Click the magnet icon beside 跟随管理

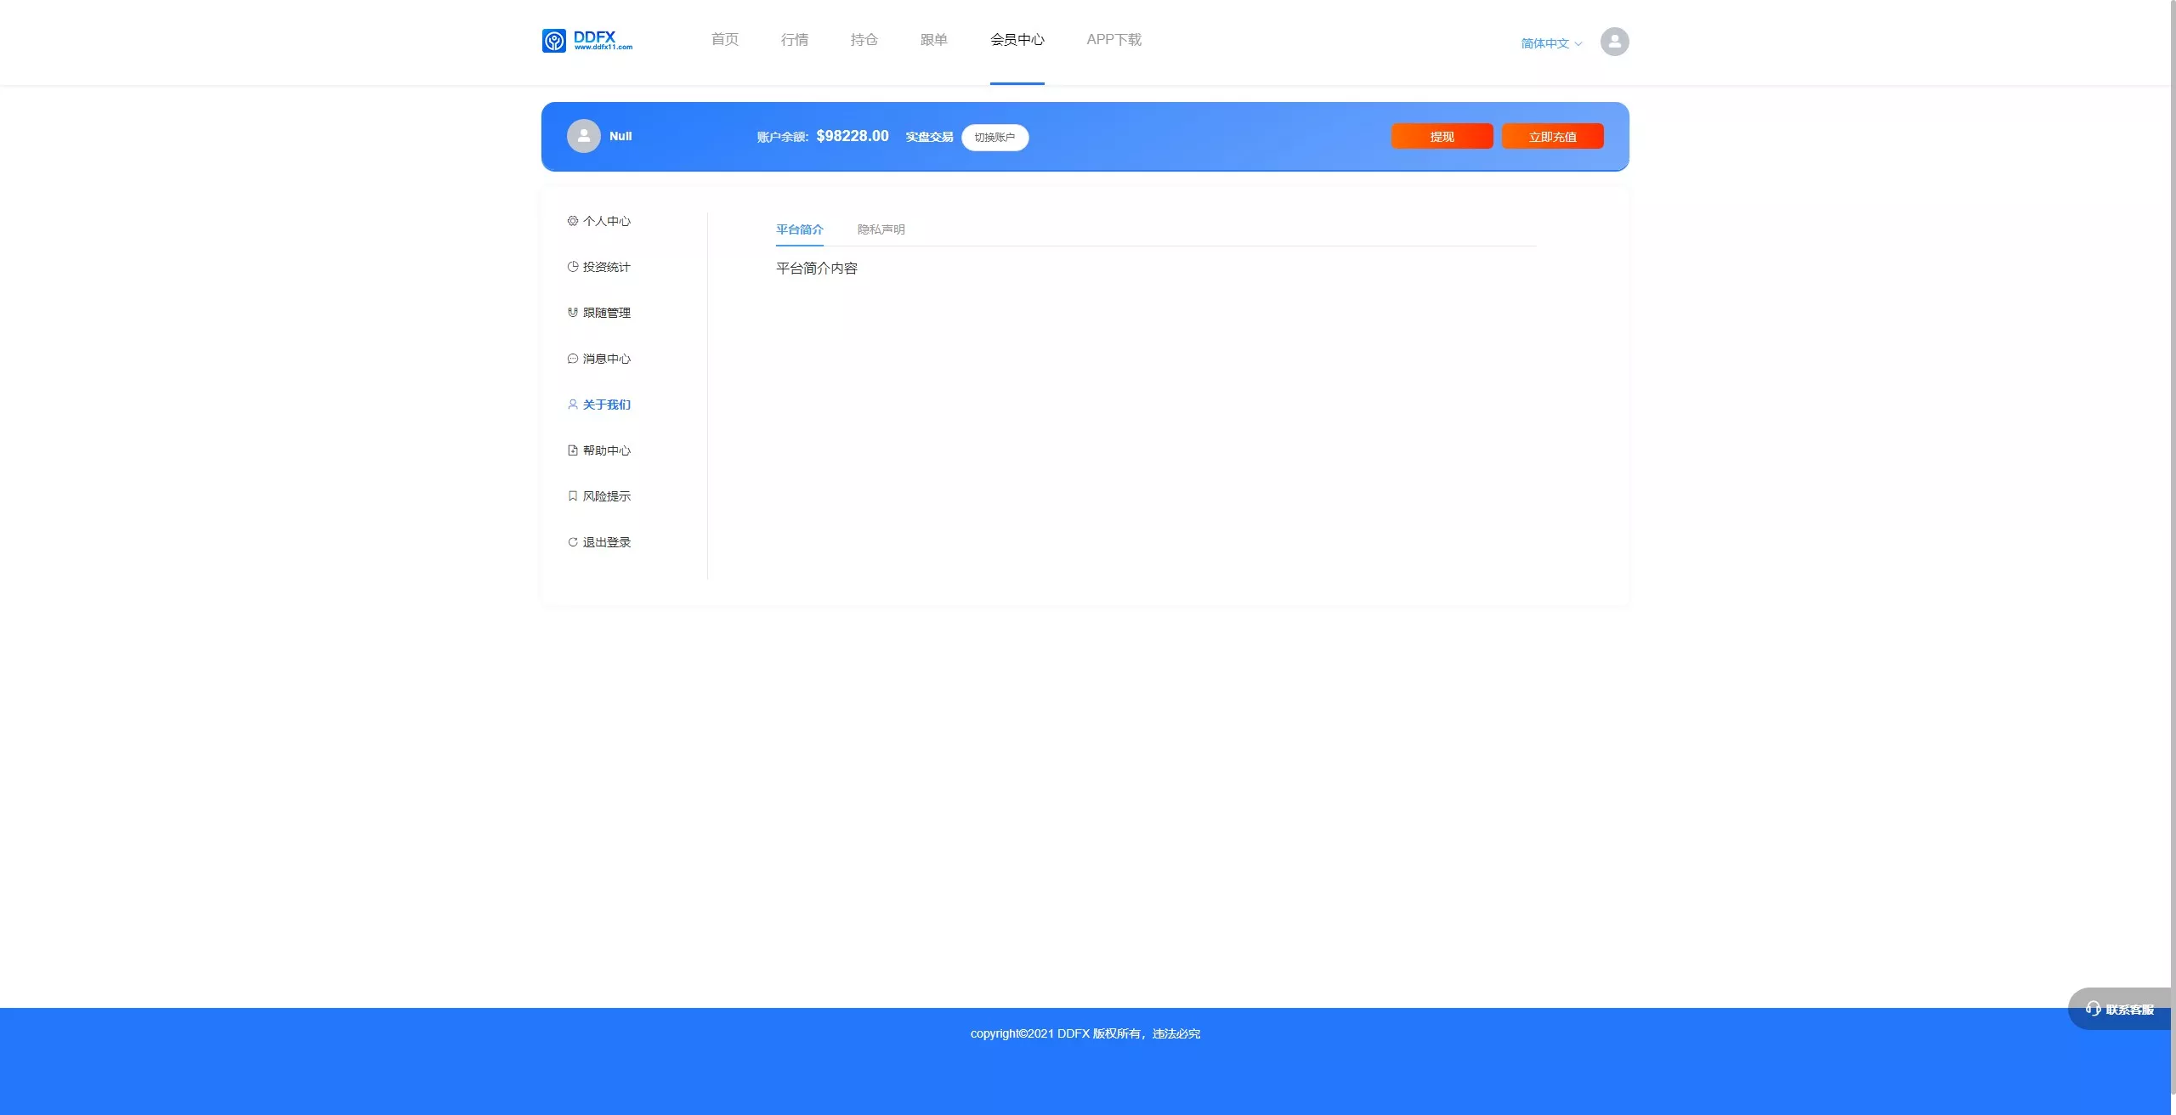573,313
